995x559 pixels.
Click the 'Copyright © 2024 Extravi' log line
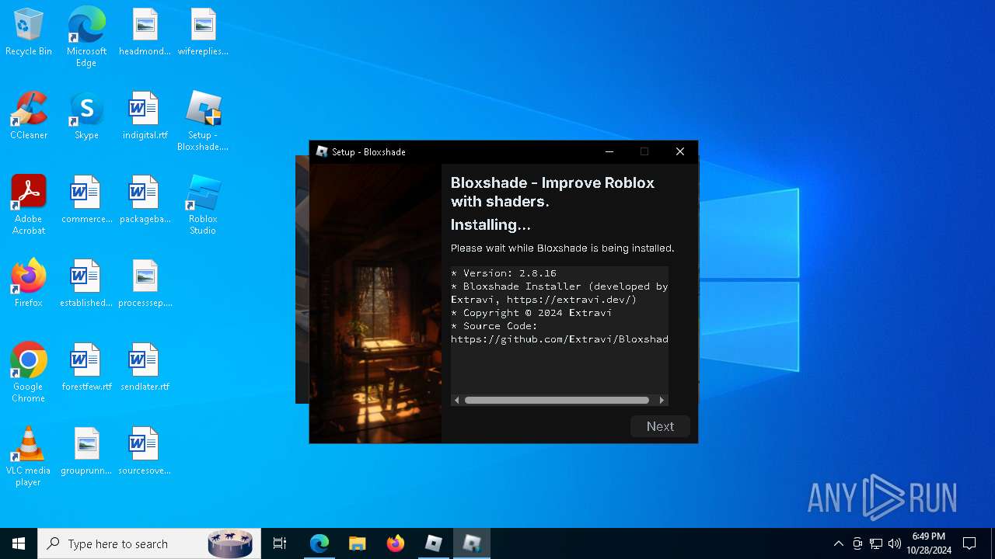[x=531, y=313]
